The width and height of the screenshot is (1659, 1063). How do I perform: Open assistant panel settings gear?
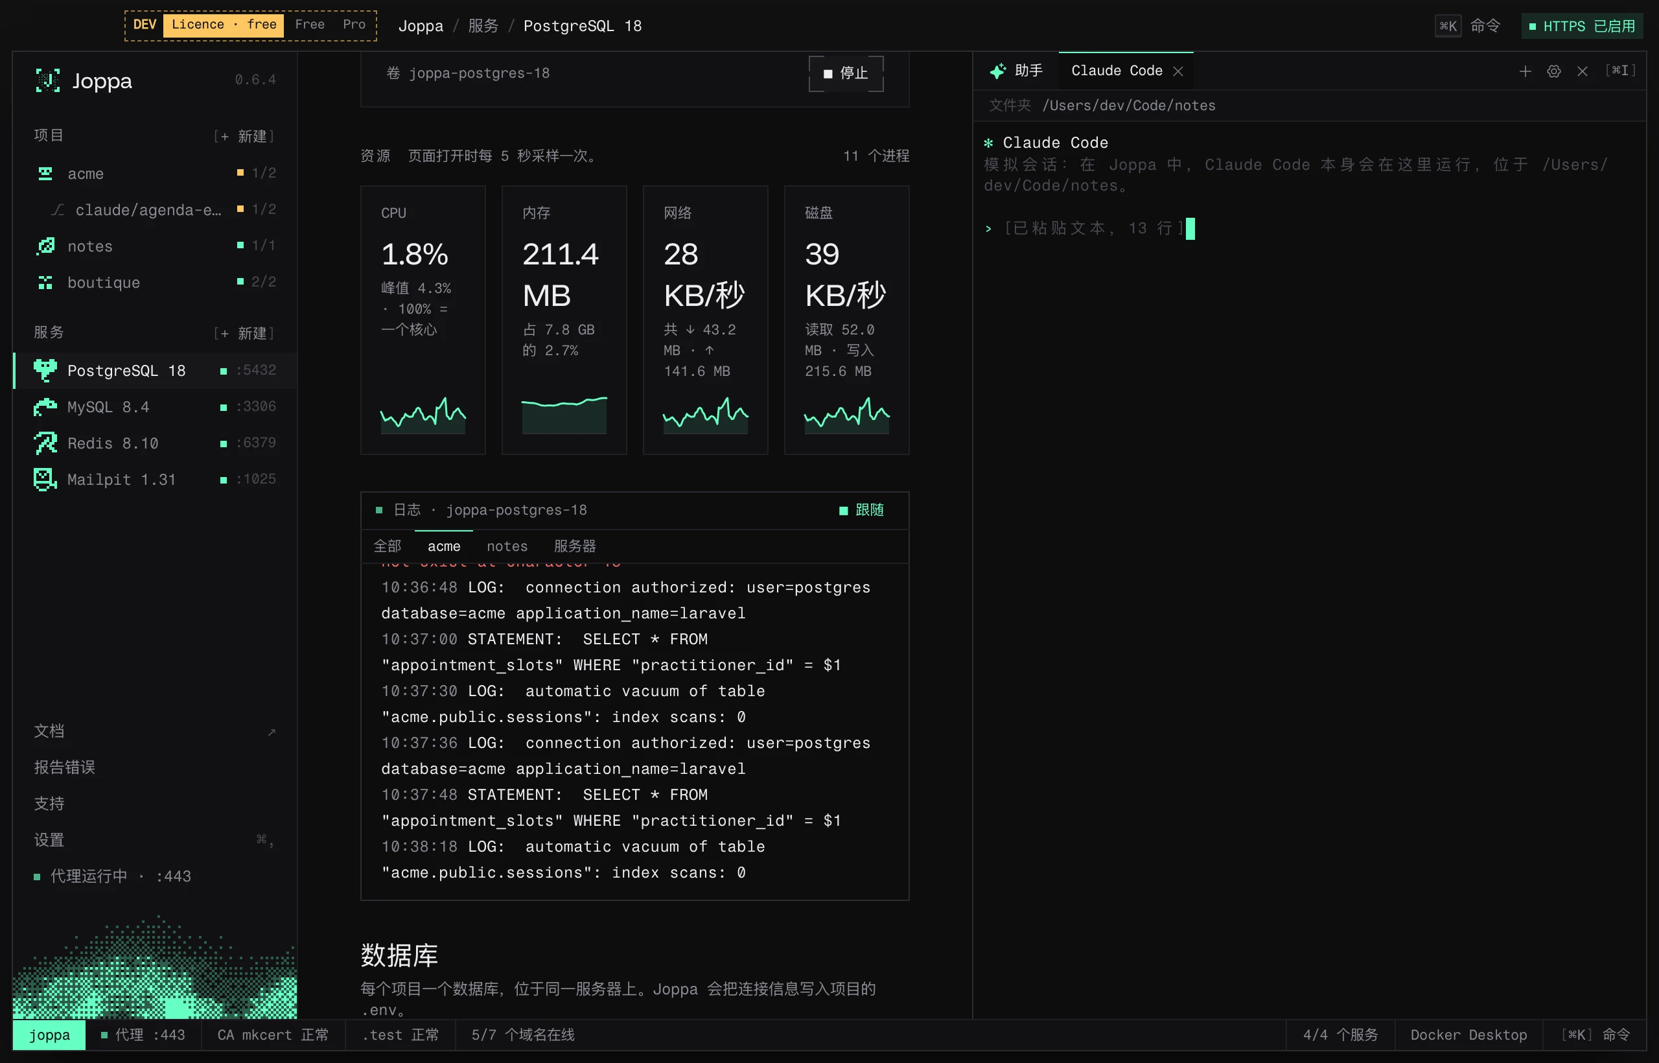pyautogui.click(x=1553, y=71)
